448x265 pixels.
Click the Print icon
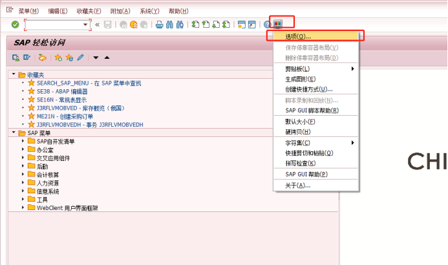[160, 25]
